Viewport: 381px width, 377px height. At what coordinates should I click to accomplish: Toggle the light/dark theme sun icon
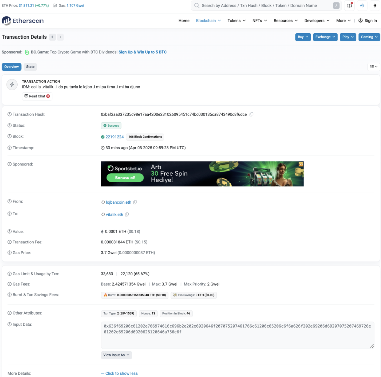tap(362, 6)
